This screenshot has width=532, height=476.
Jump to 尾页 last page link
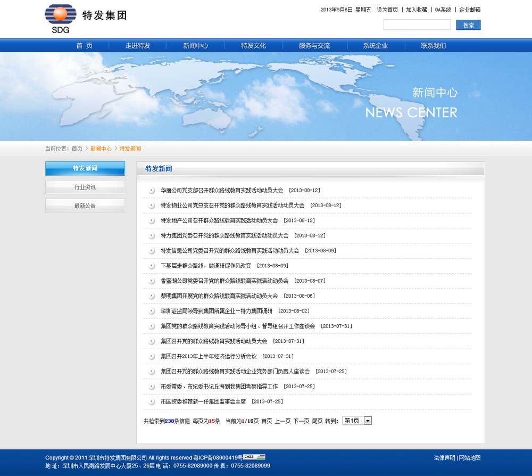[x=317, y=421]
